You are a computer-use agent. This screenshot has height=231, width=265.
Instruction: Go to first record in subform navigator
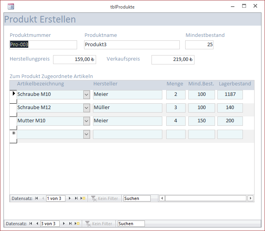point(36,198)
